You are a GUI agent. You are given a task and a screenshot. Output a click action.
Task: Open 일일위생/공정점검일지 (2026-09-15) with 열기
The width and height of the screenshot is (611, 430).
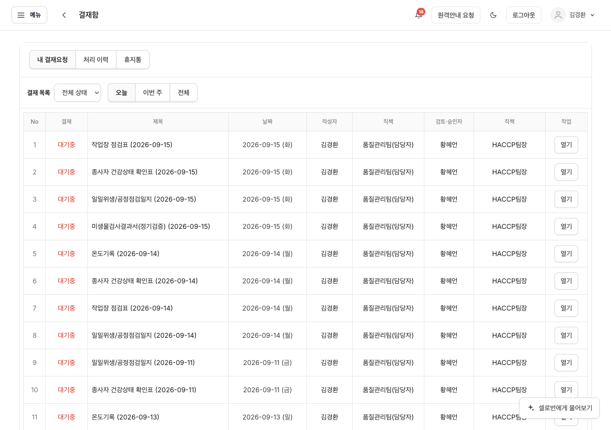(566, 199)
